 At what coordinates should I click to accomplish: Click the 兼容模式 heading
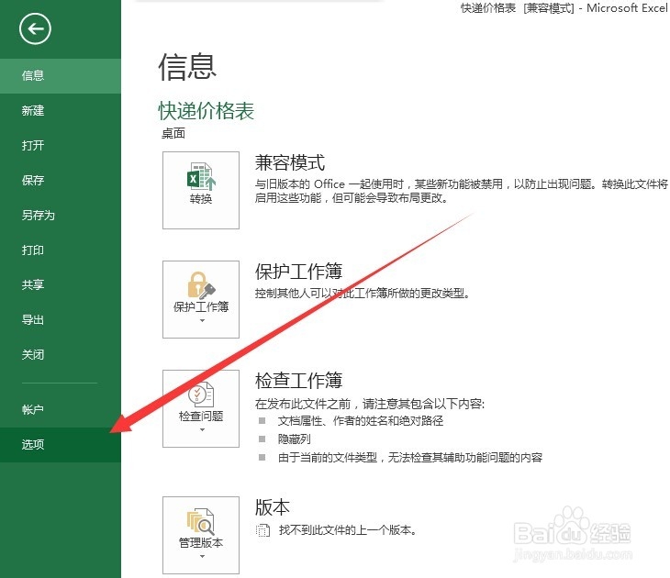[x=290, y=162]
